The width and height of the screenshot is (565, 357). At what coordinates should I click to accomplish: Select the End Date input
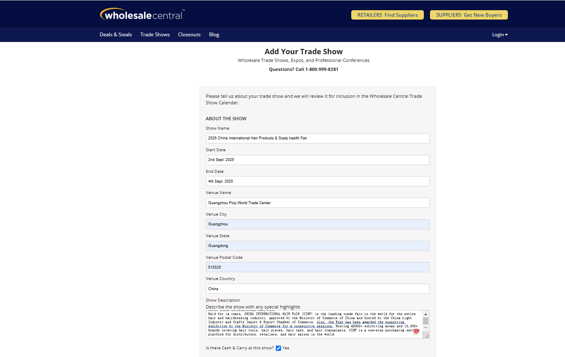point(317,181)
